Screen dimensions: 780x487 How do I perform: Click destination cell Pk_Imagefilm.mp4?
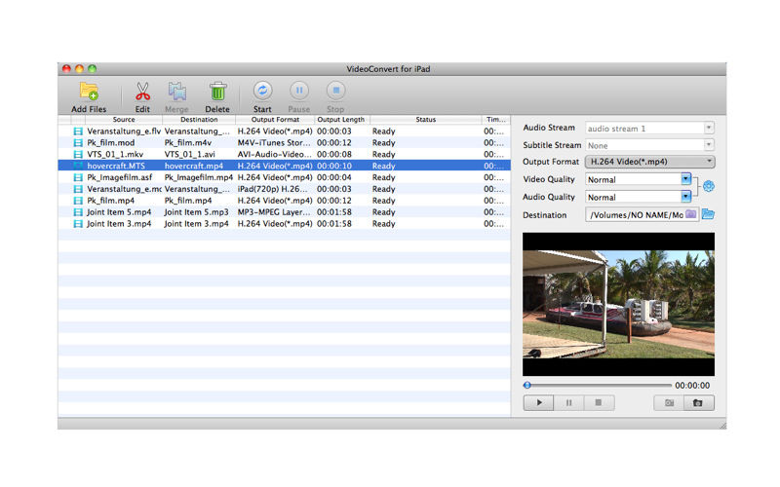pyautogui.click(x=199, y=177)
